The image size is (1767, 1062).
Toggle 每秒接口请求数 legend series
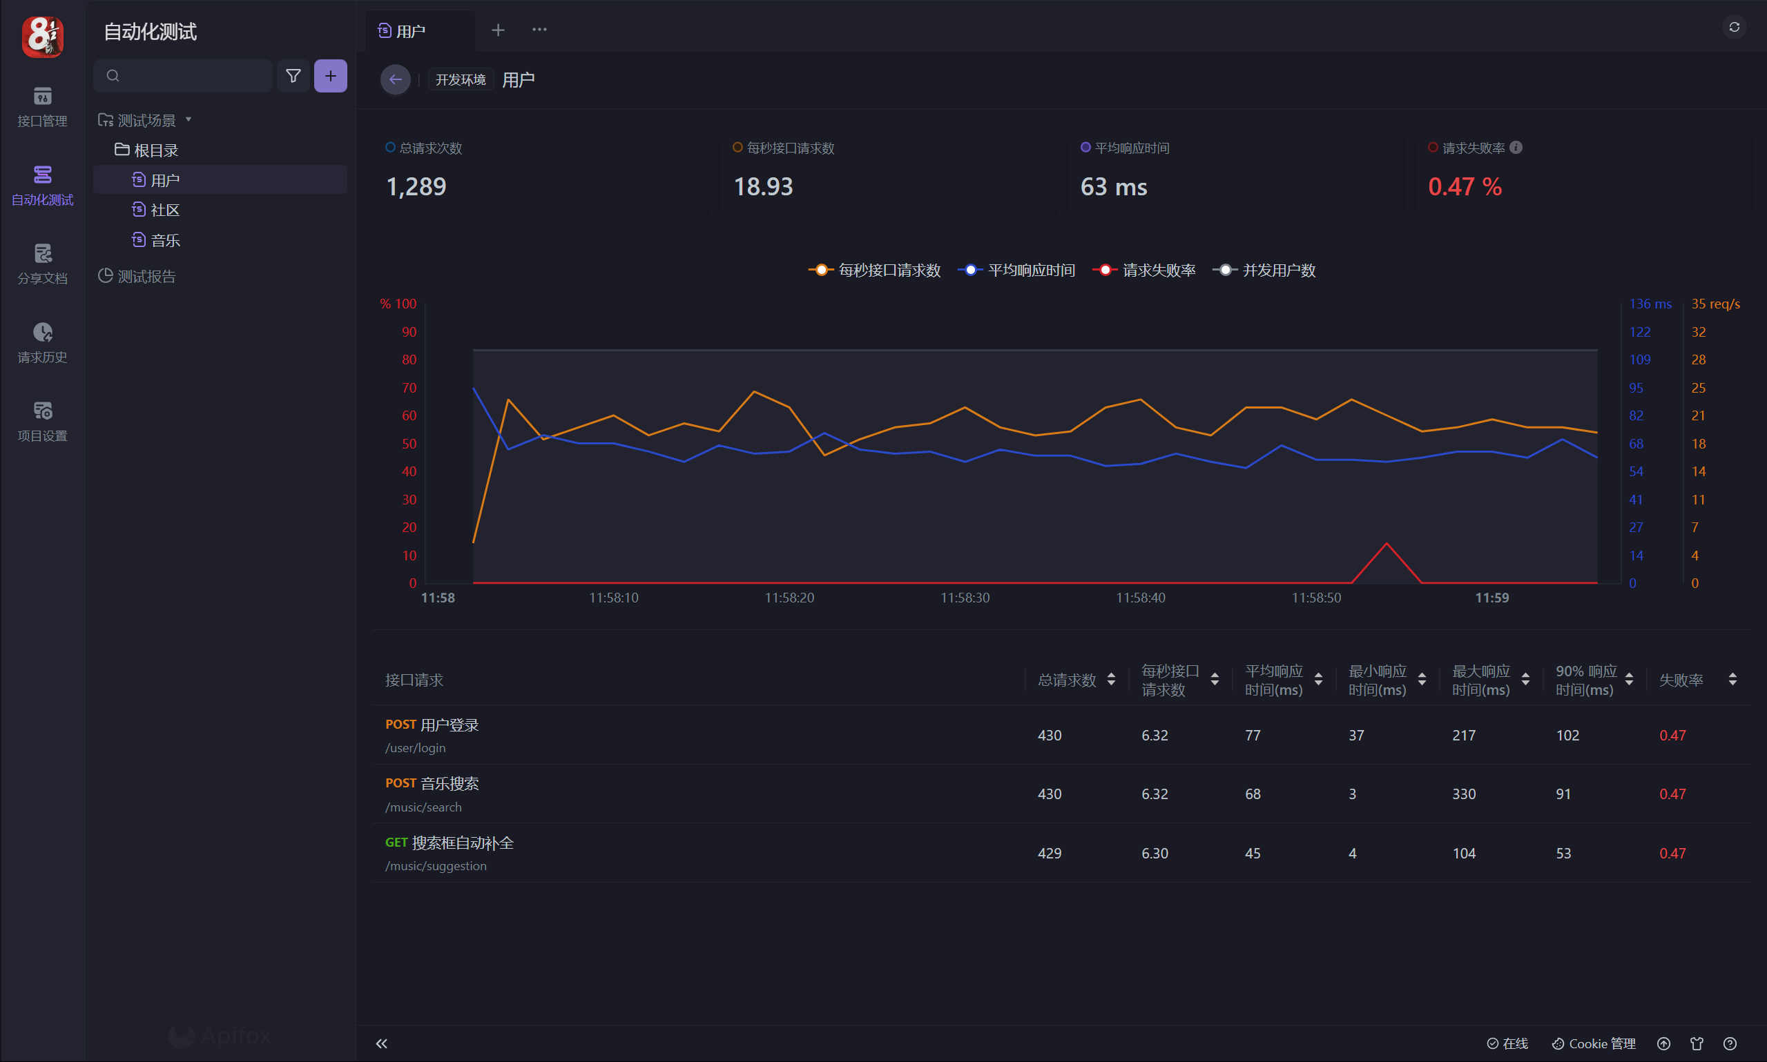(874, 271)
